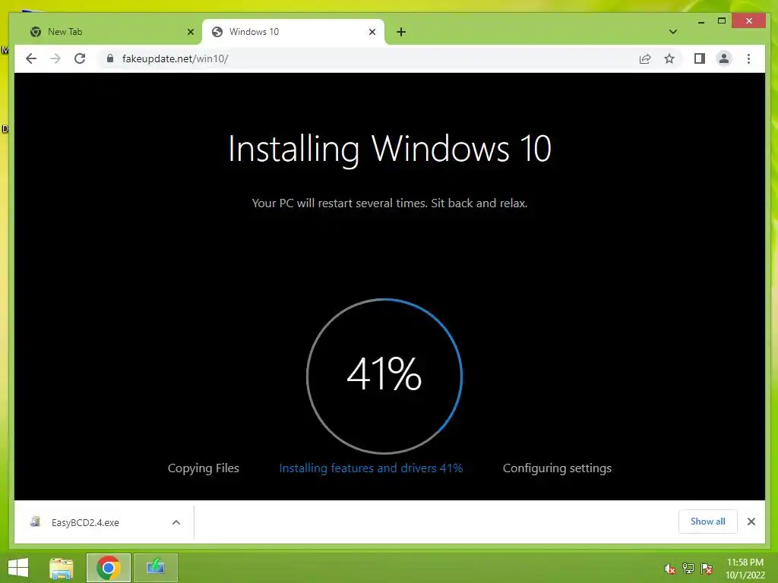The width and height of the screenshot is (778, 583).
Task: Close the New Tab tab
Action: [x=191, y=32]
